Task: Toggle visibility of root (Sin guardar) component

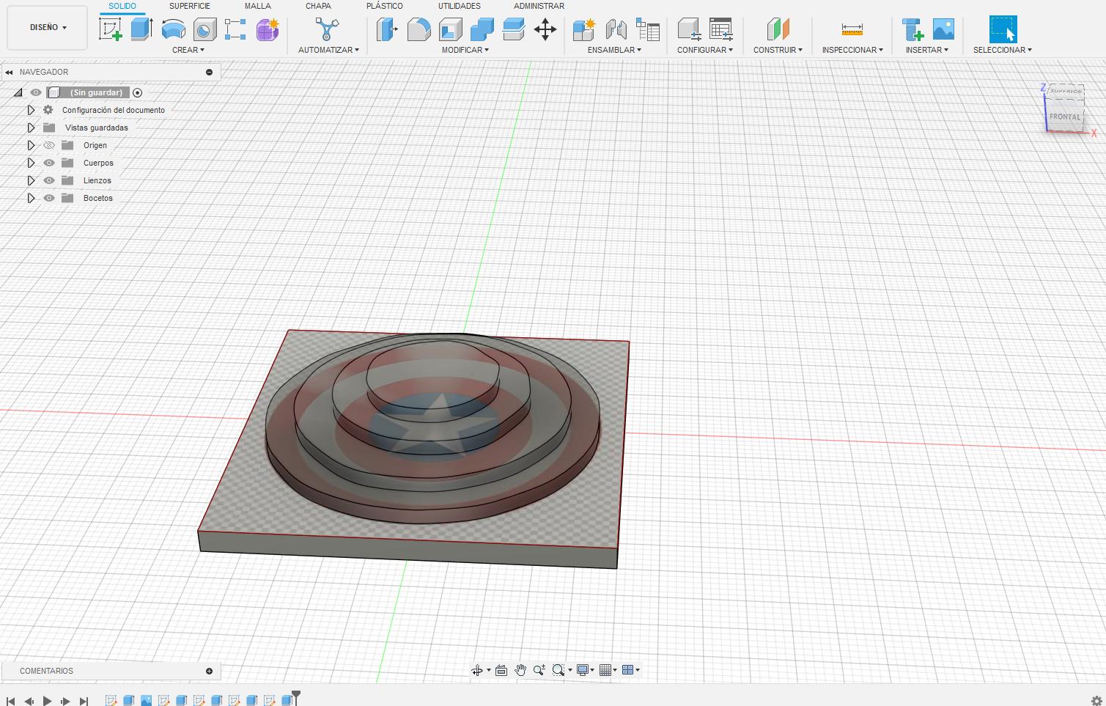Action: (35, 92)
